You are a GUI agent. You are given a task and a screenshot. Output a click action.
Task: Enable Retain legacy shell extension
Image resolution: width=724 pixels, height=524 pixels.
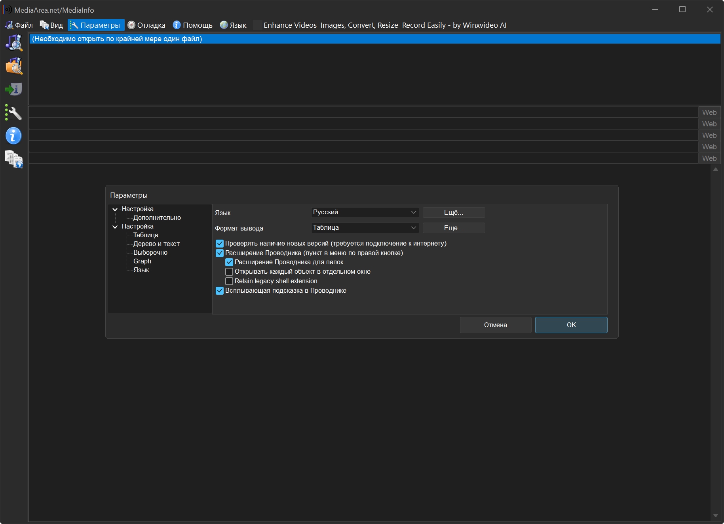coord(229,281)
